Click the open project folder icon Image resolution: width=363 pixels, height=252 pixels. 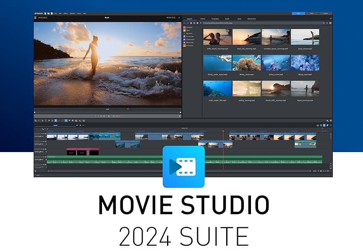(49, 13)
